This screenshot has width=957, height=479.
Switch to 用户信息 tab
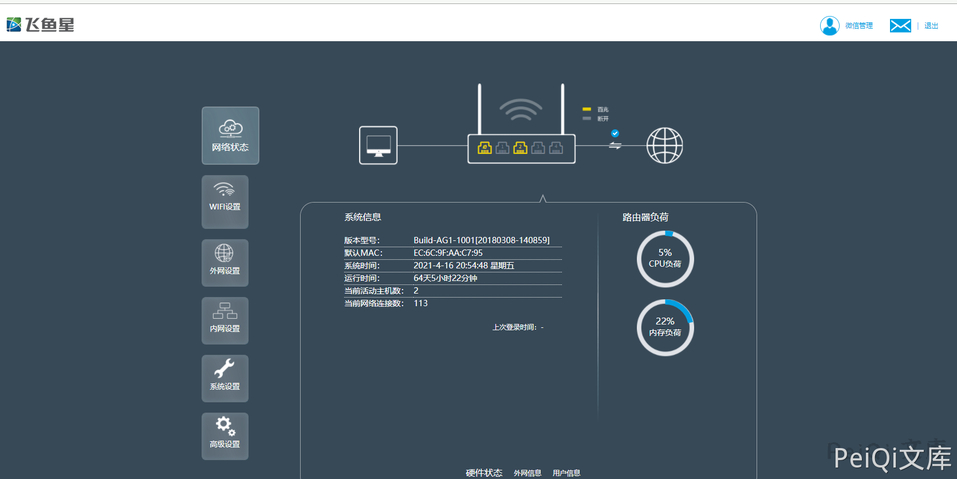[x=566, y=473]
